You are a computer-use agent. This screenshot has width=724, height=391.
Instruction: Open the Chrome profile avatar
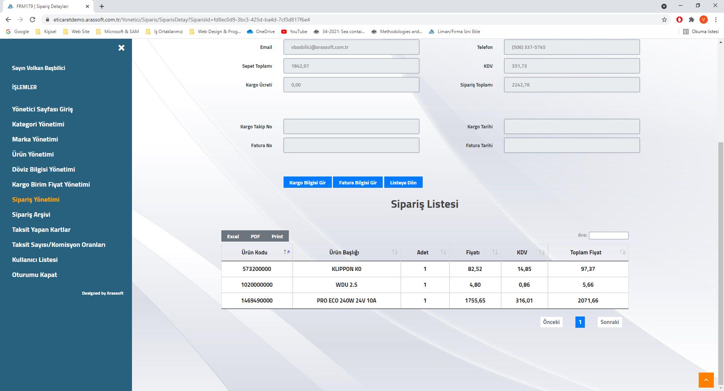[x=704, y=20]
